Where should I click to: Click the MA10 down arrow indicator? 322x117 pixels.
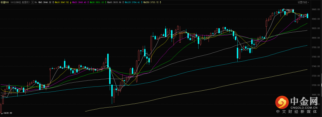71,2
